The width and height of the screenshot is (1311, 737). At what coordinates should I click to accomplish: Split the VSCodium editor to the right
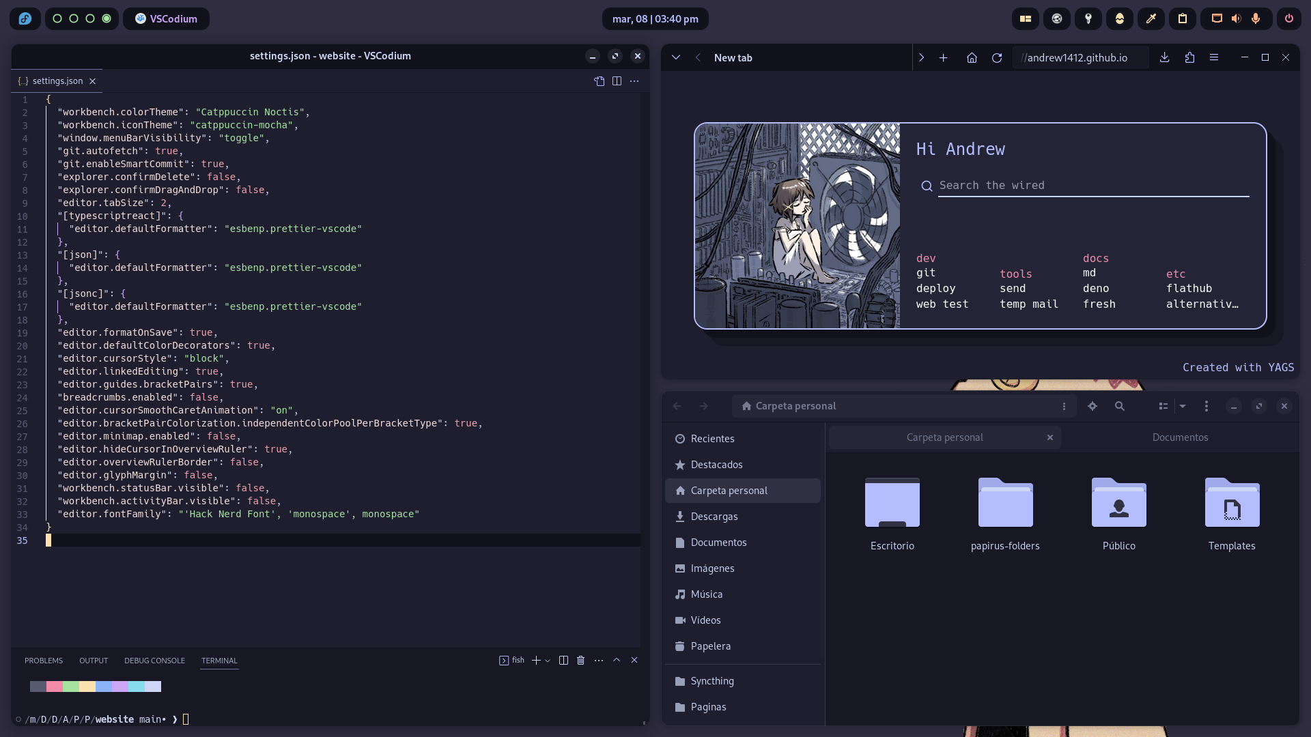pyautogui.click(x=617, y=81)
